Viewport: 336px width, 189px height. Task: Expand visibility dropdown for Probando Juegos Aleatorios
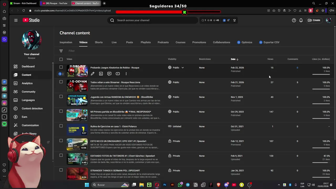pos(183,68)
